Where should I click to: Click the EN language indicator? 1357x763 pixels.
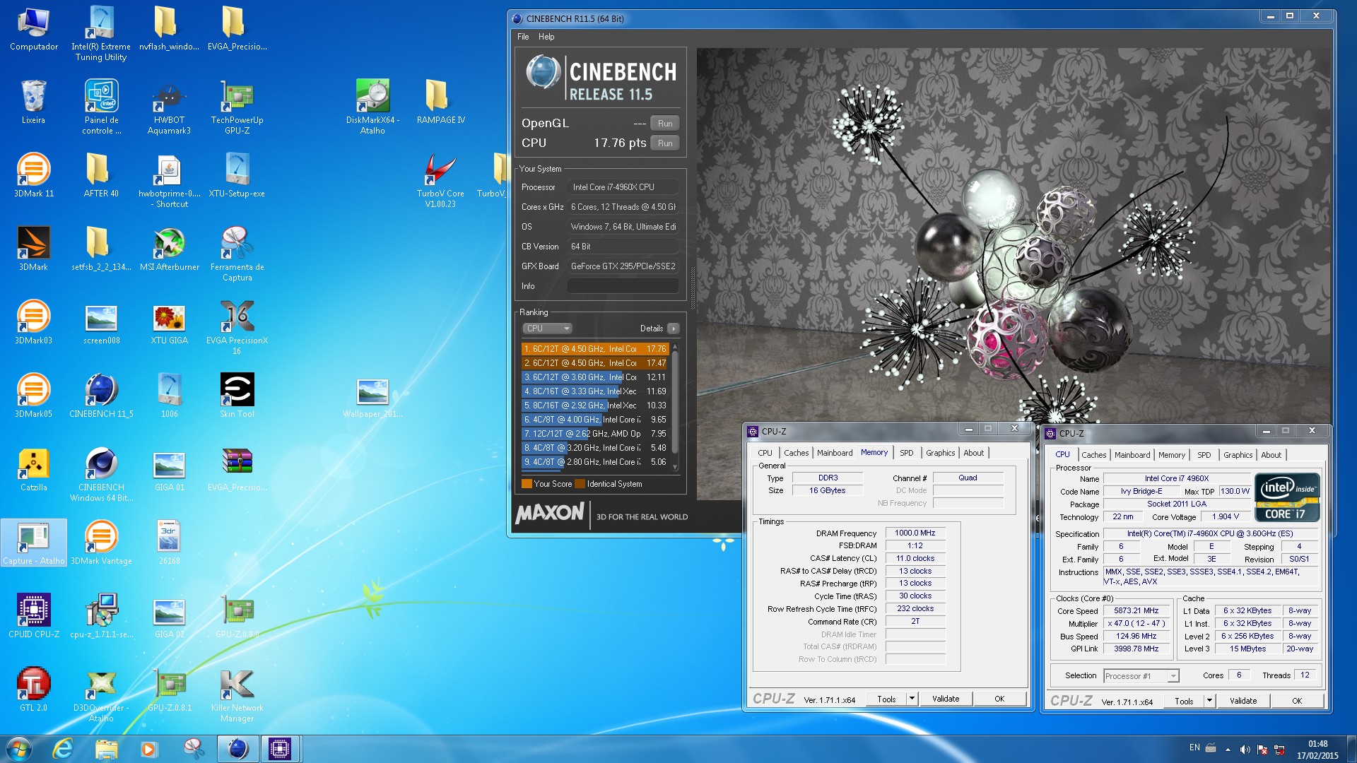point(1194,747)
